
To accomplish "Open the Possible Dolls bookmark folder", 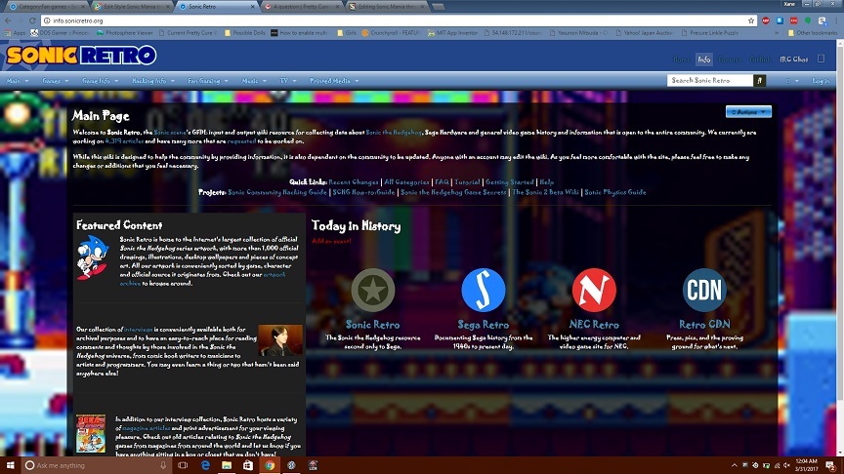I will click(x=245, y=33).
